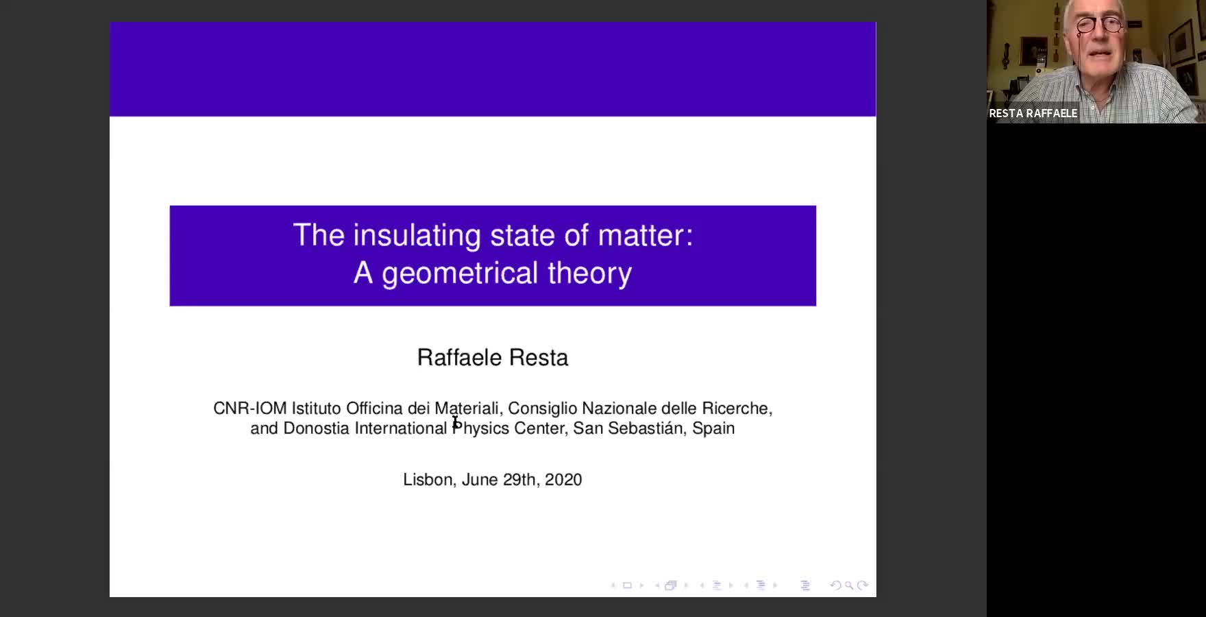Click the RESTA RAFFAELE name label
This screenshot has height=617, width=1206.
click(x=1033, y=113)
